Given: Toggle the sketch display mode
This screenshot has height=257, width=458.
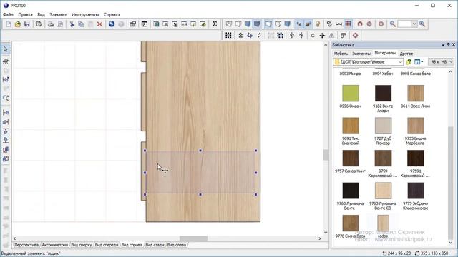Looking at the screenshot, I should pyautogui.click(x=238, y=24).
